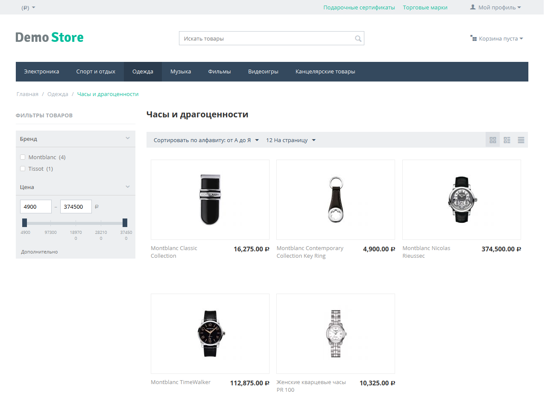Focus the Искать товары search field
This screenshot has height=399, width=551.
tap(271, 38)
